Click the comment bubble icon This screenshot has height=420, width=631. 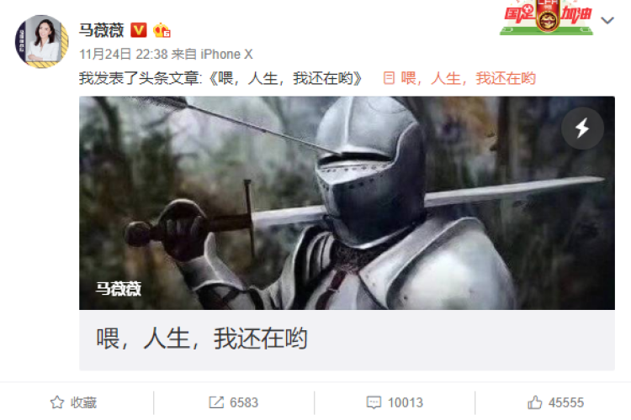point(374,402)
